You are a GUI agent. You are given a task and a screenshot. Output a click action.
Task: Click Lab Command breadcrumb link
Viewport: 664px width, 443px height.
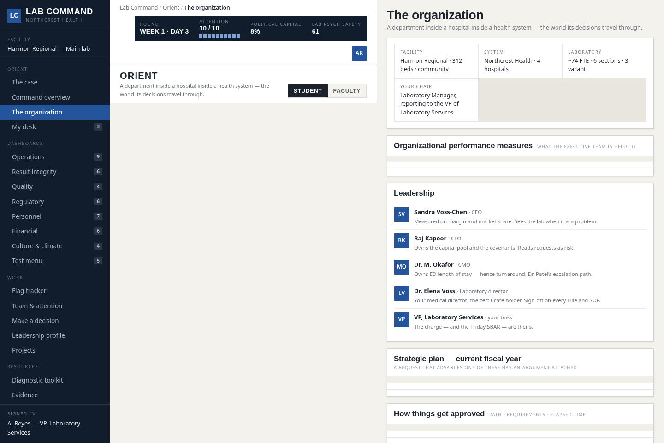click(139, 8)
